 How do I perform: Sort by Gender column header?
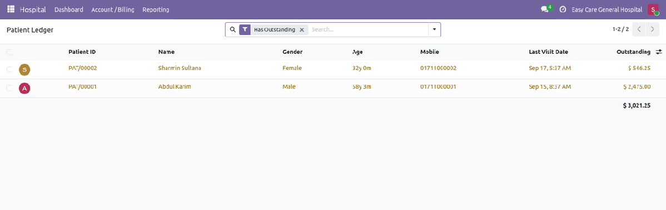coord(292,52)
